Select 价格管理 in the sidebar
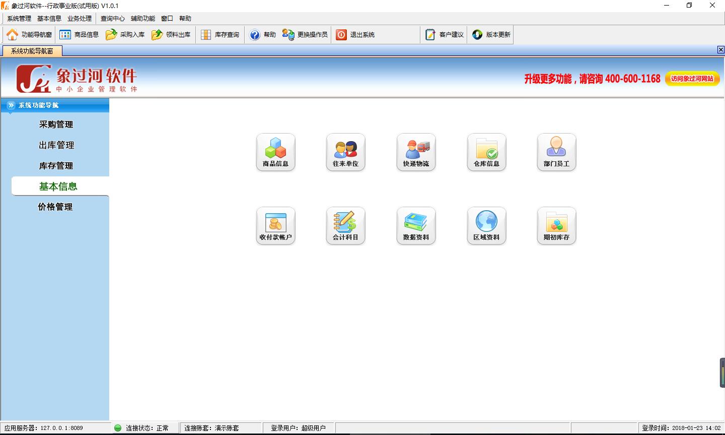This screenshot has height=435, width=725. click(55, 207)
